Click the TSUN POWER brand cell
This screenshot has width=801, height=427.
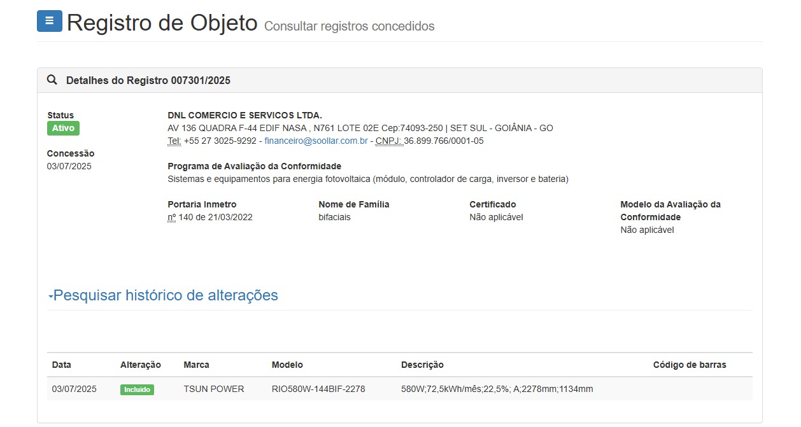click(x=213, y=389)
